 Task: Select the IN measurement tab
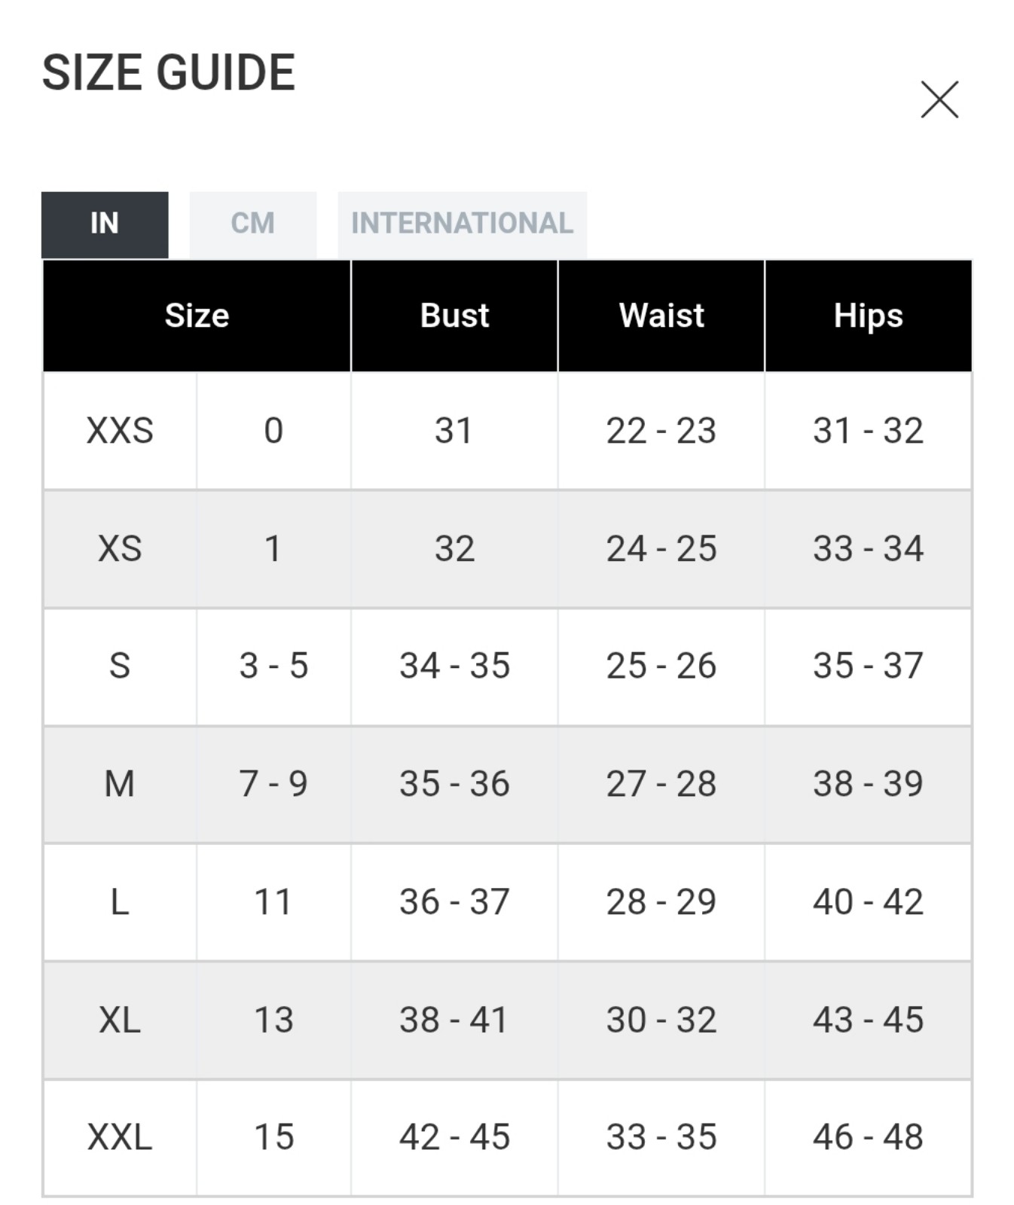(105, 224)
